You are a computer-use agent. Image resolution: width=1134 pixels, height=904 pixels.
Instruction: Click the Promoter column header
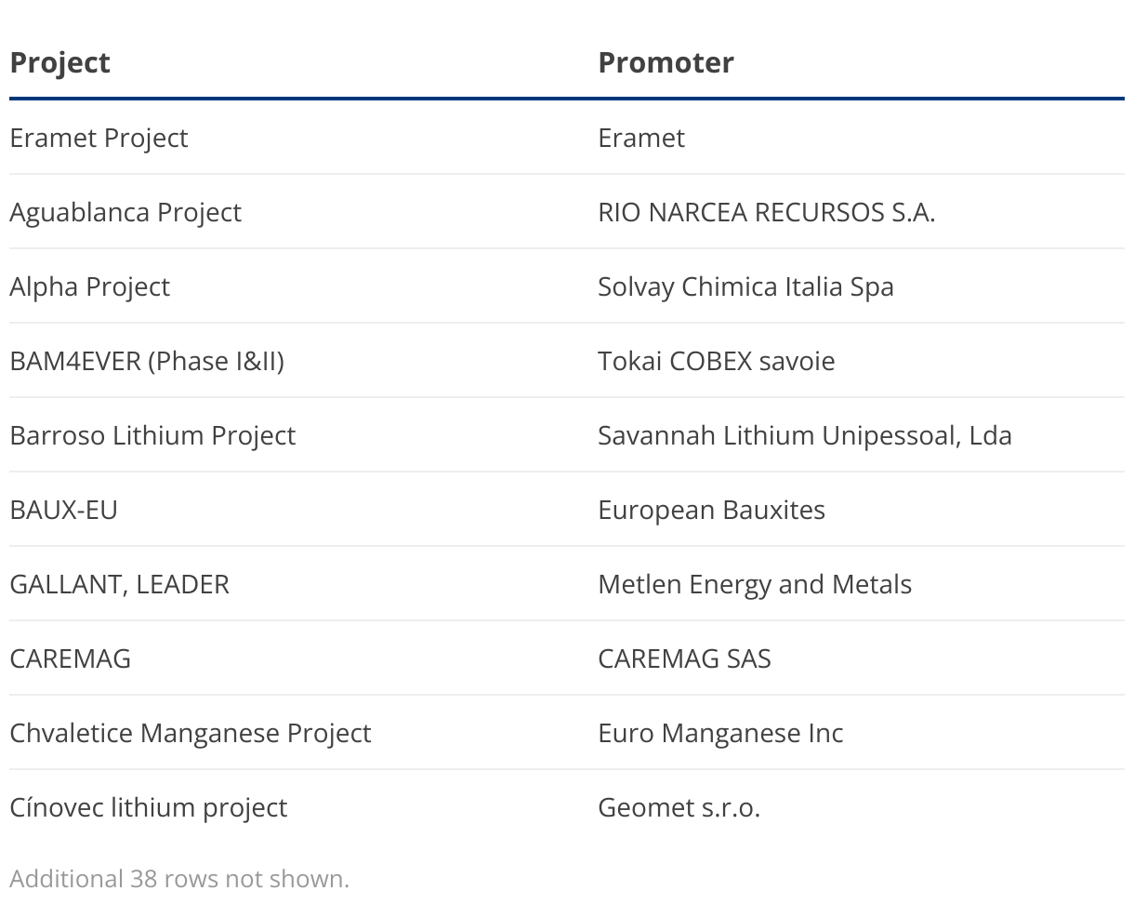pos(666,62)
